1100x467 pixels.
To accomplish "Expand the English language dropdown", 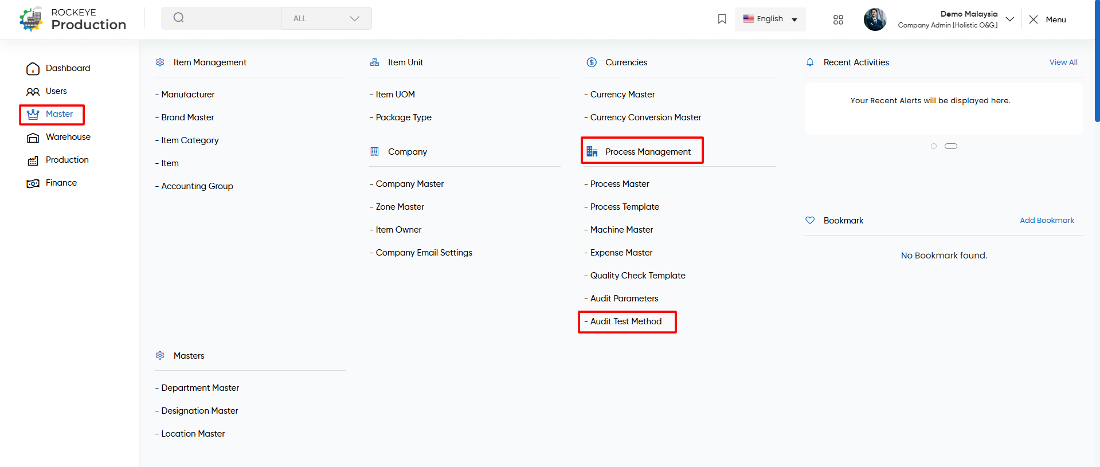I will [x=770, y=19].
